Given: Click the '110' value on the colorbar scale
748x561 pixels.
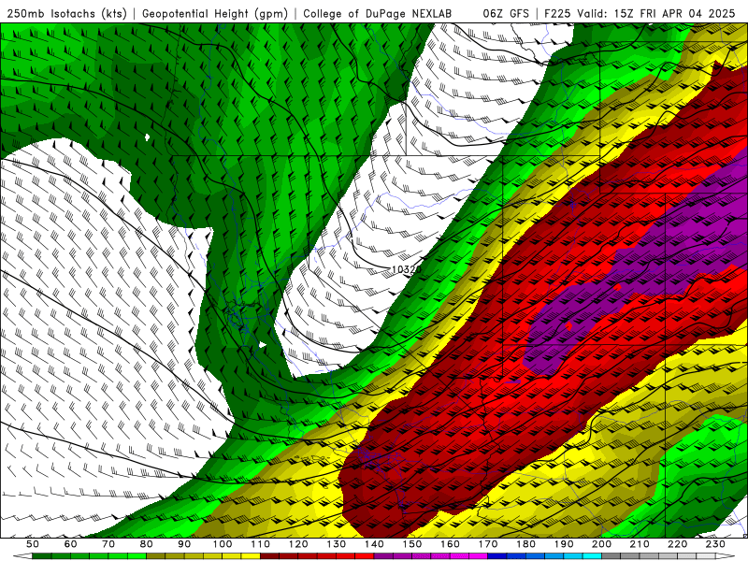Looking at the screenshot, I should tap(260, 544).
